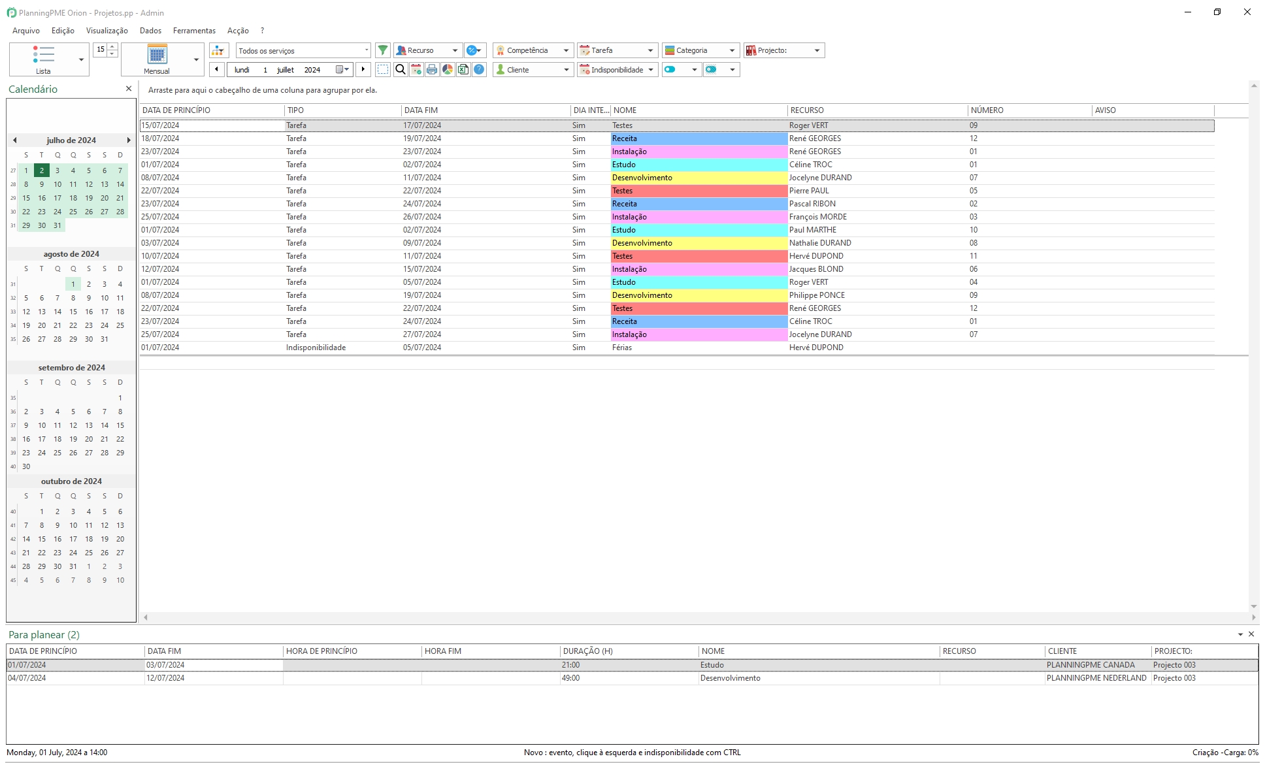Open the Dados menu
Screen dimensions: 1265x763
pos(150,31)
